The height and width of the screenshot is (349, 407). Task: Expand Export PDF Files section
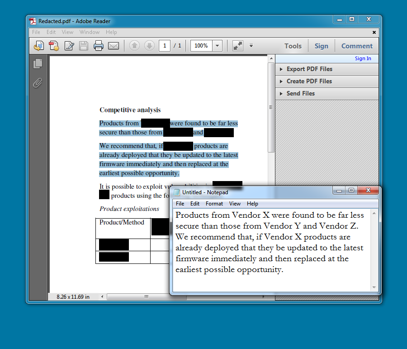click(327, 69)
